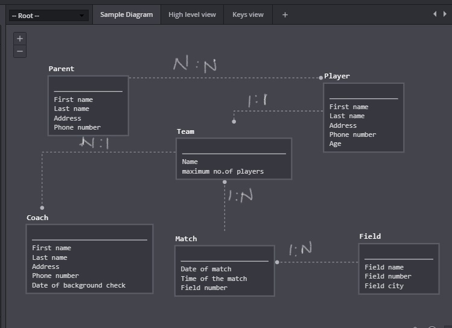The image size is (452, 328).
Task: Click 'First name' in Coach entity
Action: [x=52, y=248]
